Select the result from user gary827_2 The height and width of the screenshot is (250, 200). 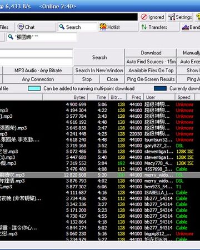100,146
